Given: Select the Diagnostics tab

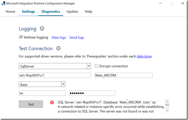Looking at the screenshot, I should [51, 11].
